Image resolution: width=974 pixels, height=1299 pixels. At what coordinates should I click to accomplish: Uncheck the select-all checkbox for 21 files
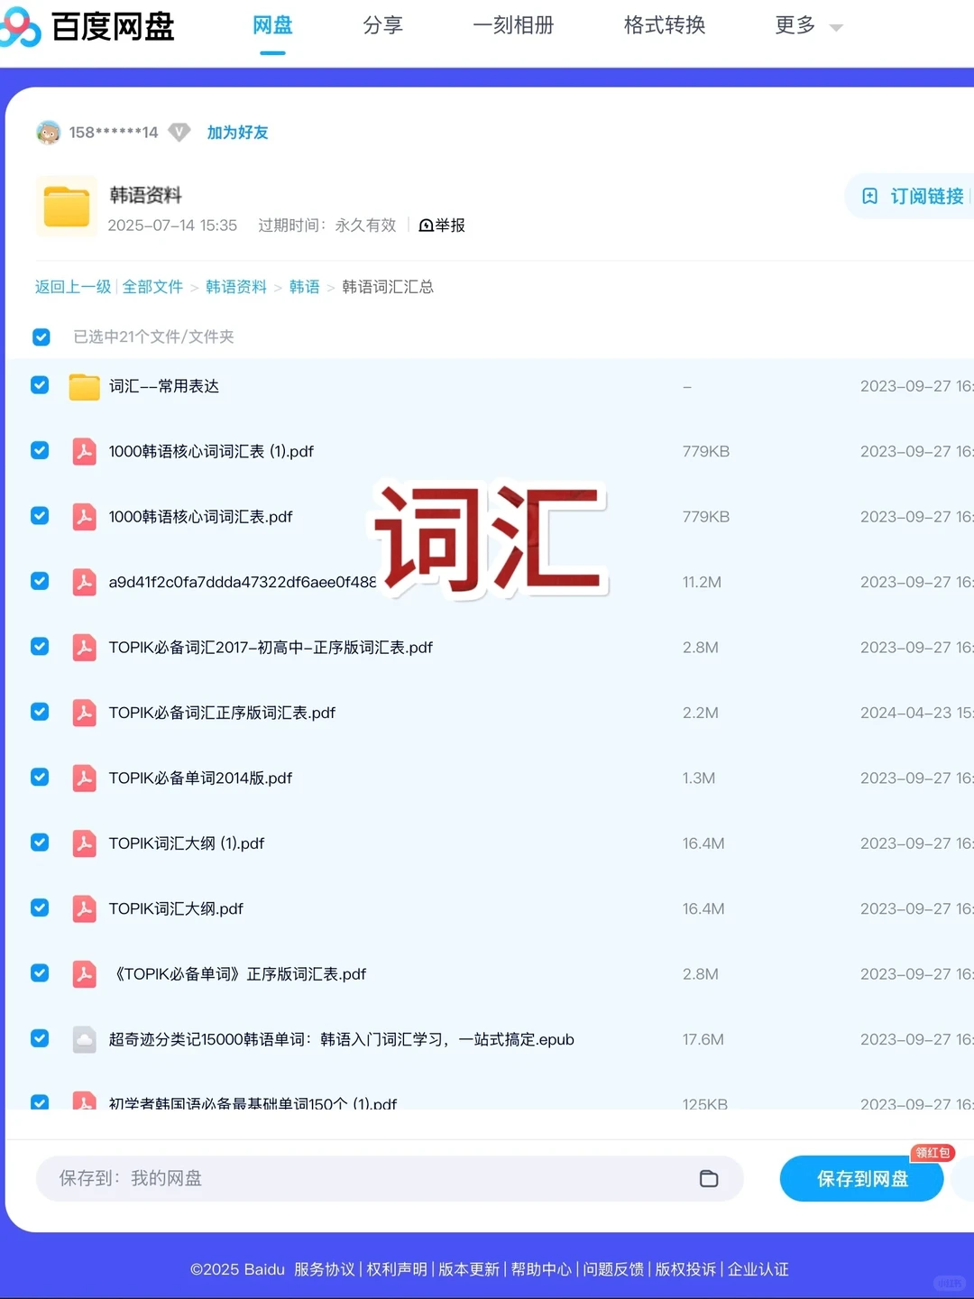click(x=41, y=336)
